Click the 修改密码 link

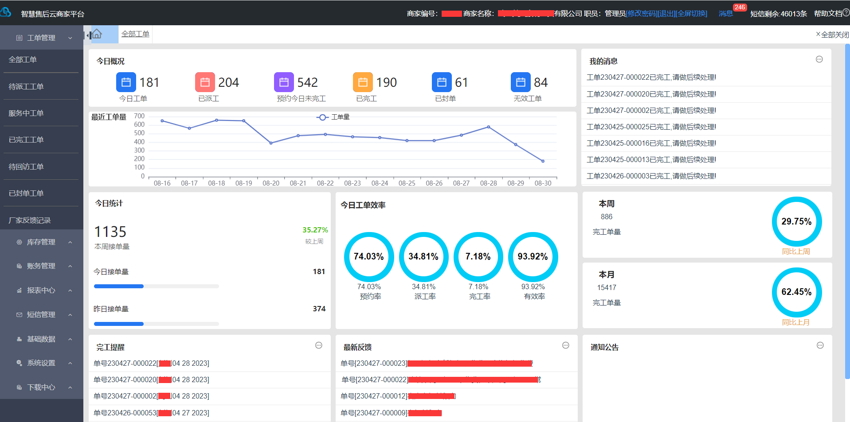tap(641, 14)
